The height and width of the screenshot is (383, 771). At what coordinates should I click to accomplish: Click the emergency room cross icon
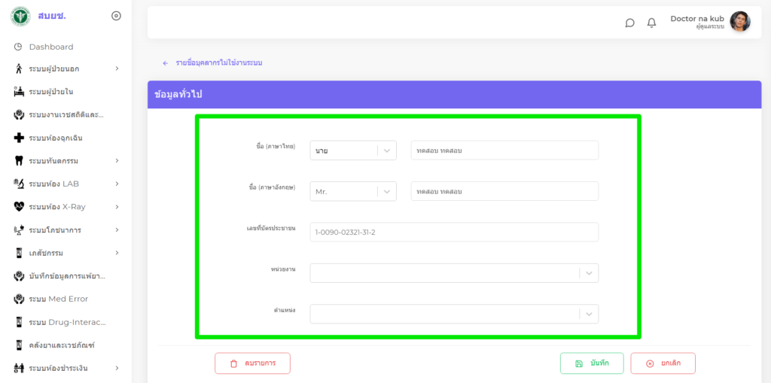(19, 138)
